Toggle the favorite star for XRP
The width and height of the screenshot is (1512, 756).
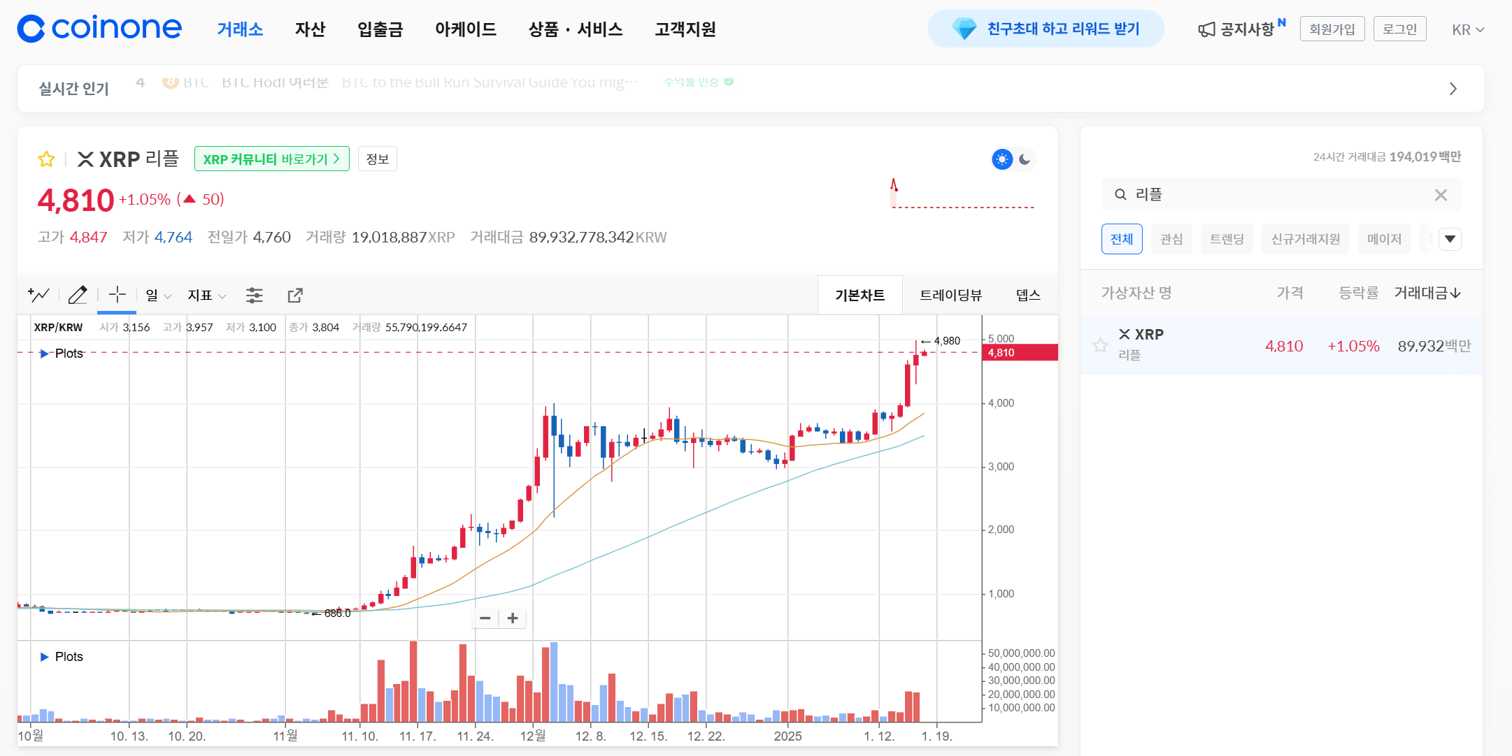tap(45, 159)
